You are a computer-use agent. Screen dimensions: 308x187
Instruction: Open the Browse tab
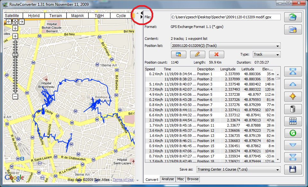(x=193, y=179)
